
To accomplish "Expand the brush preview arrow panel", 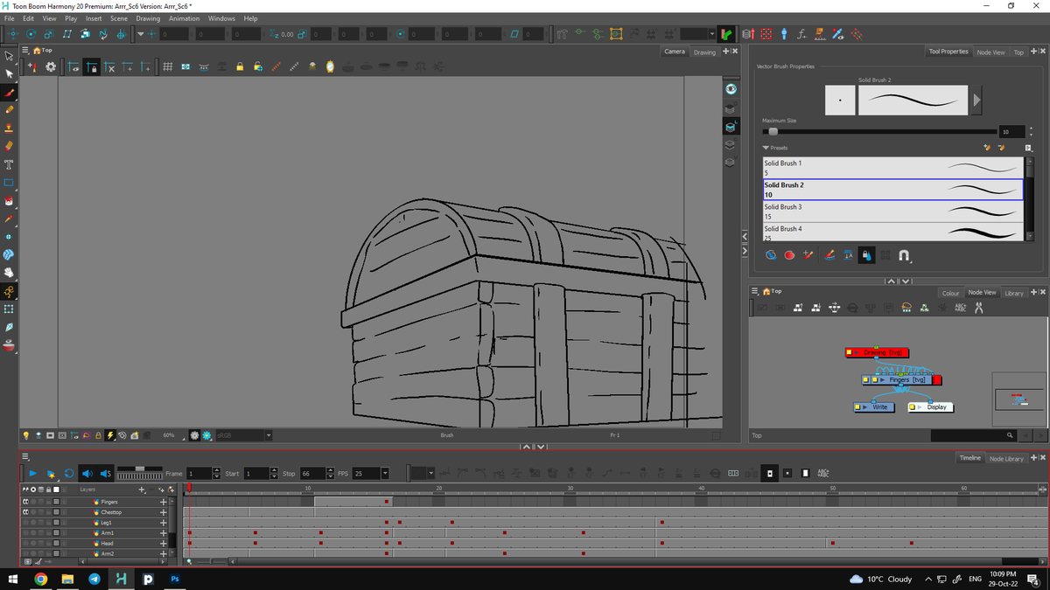I will pyautogui.click(x=976, y=100).
